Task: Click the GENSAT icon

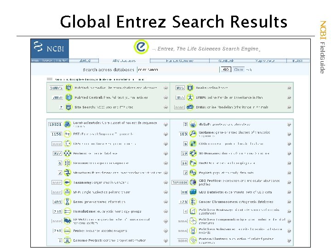Action: tap(67, 221)
